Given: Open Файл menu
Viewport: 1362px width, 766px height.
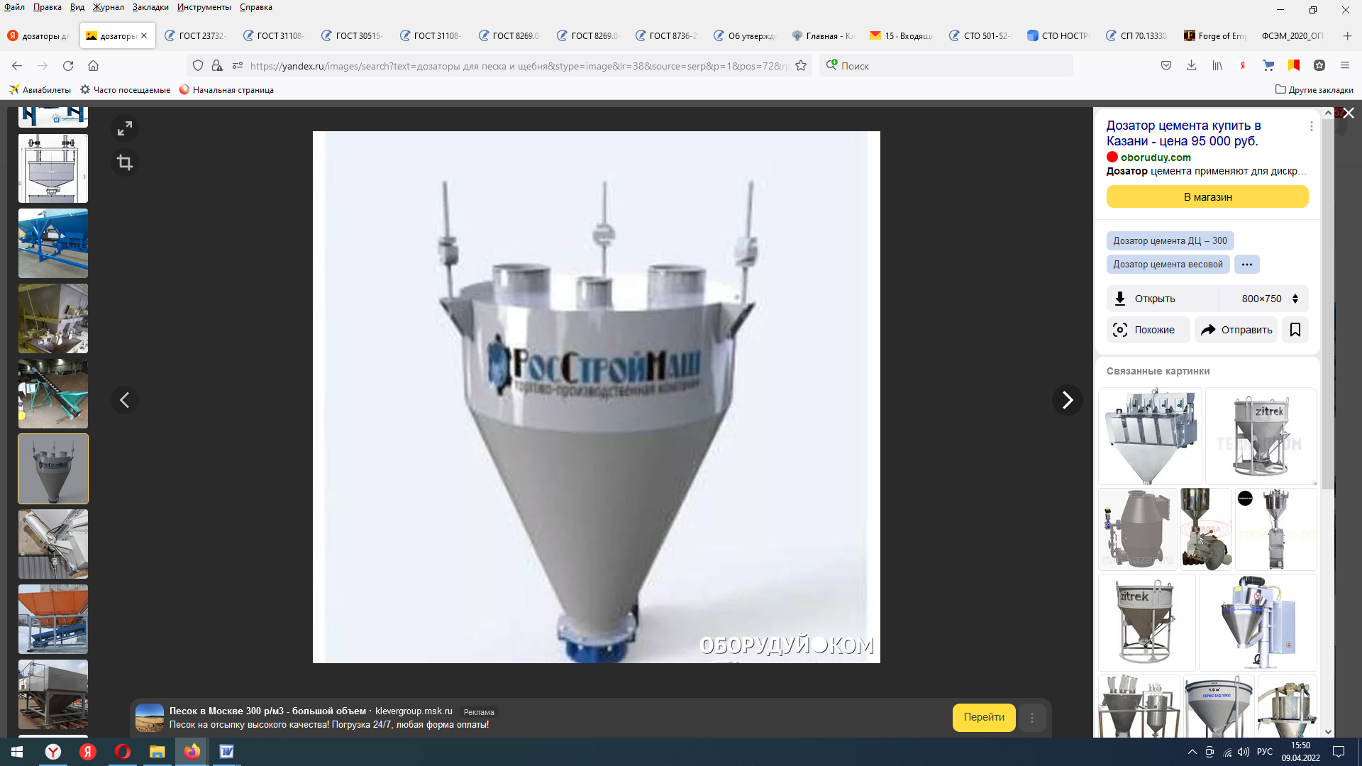Looking at the screenshot, I should point(14,7).
